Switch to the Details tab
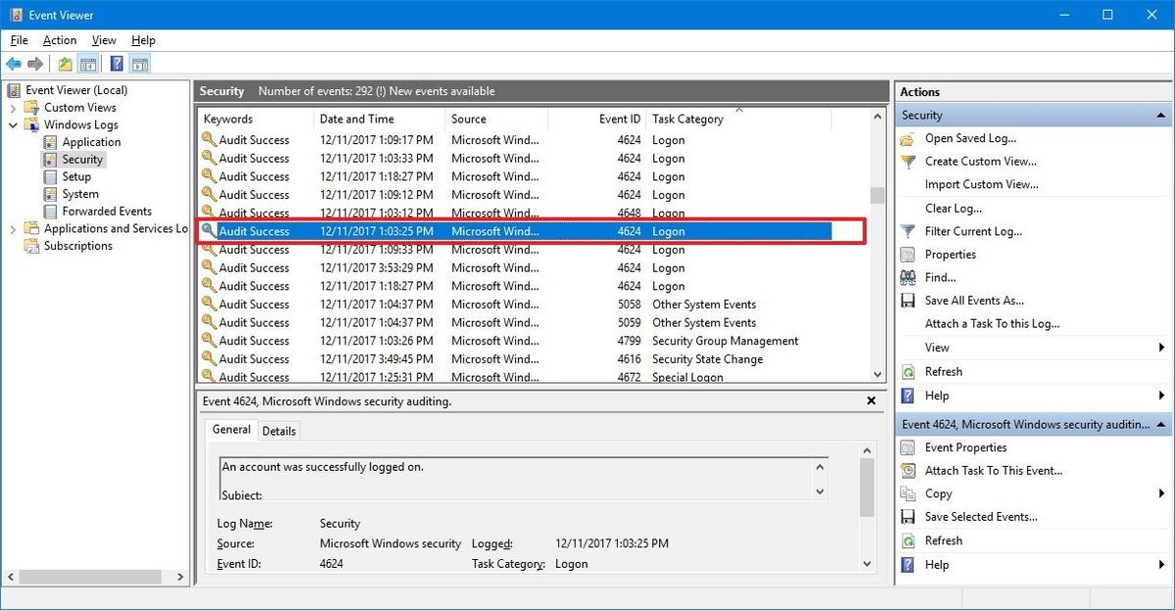 pyautogui.click(x=279, y=430)
